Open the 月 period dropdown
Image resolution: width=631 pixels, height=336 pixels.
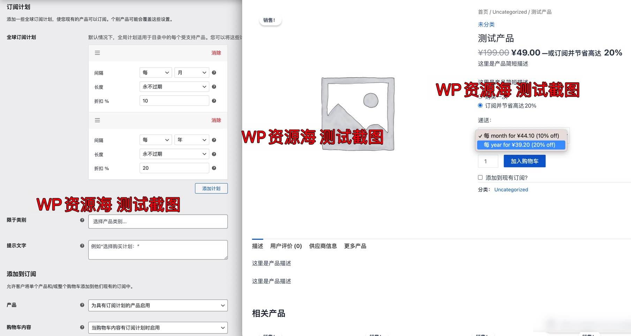click(192, 72)
